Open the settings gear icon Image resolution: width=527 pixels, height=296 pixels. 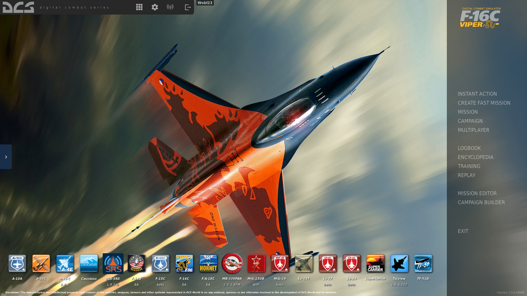[155, 7]
